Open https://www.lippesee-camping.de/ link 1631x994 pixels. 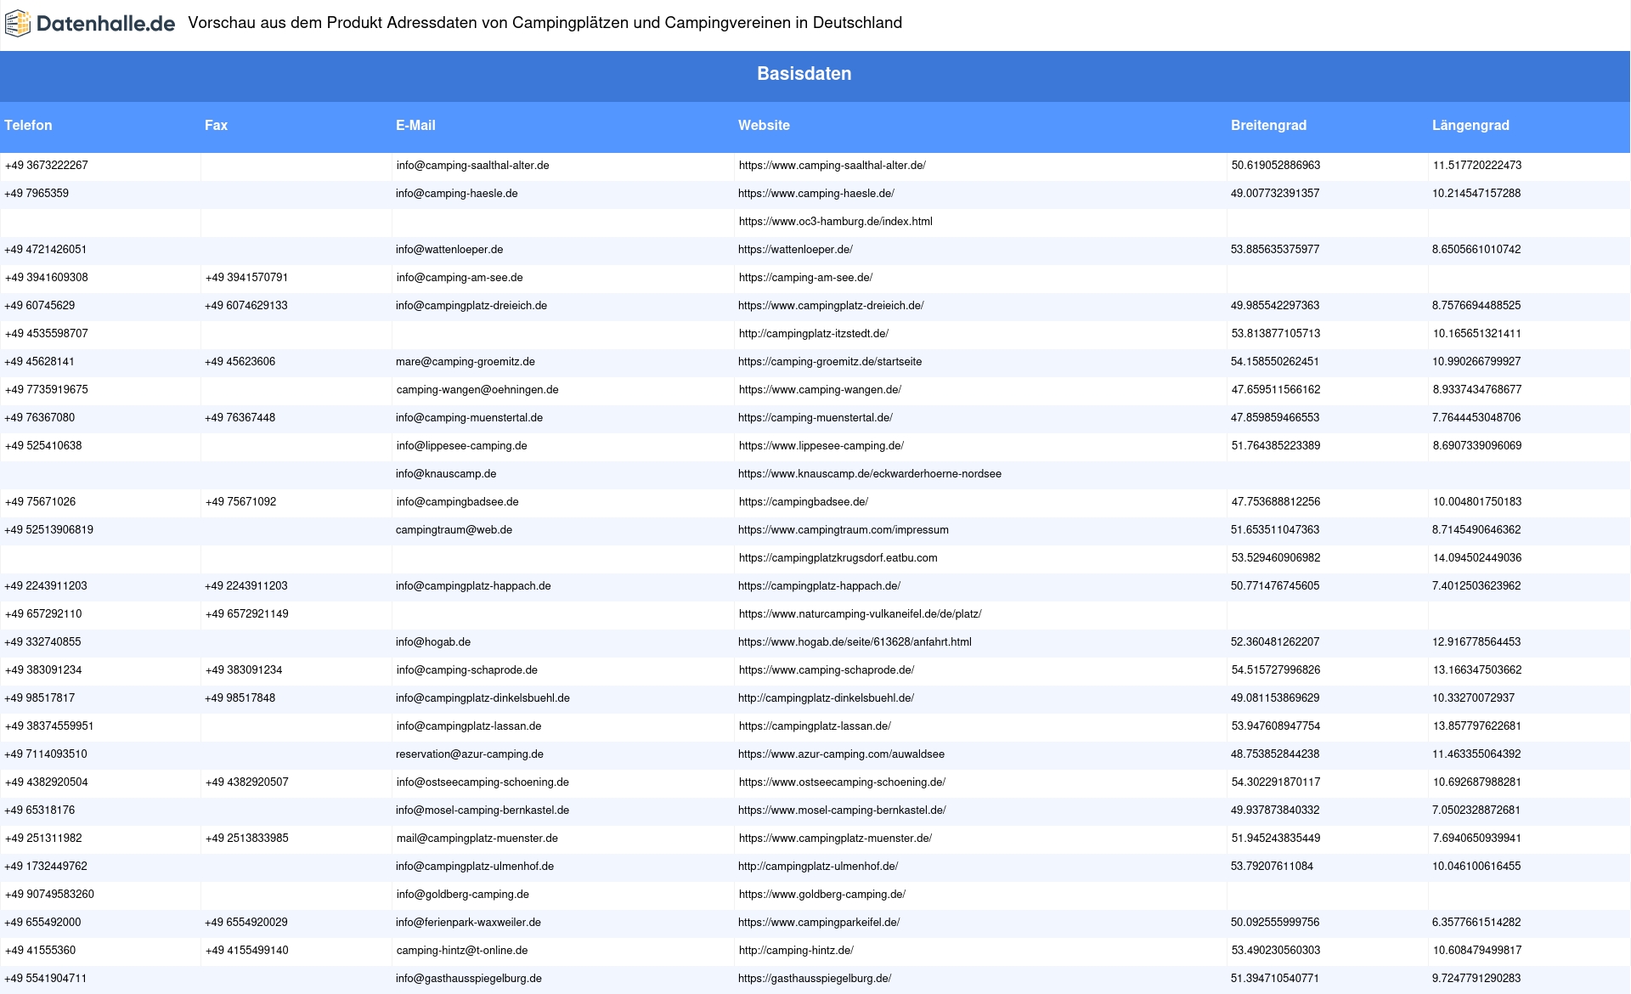point(821,446)
